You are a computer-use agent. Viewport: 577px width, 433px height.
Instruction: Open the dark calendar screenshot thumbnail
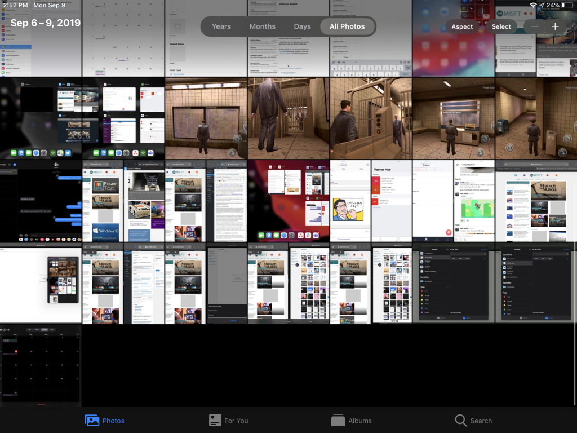click(41, 365)
